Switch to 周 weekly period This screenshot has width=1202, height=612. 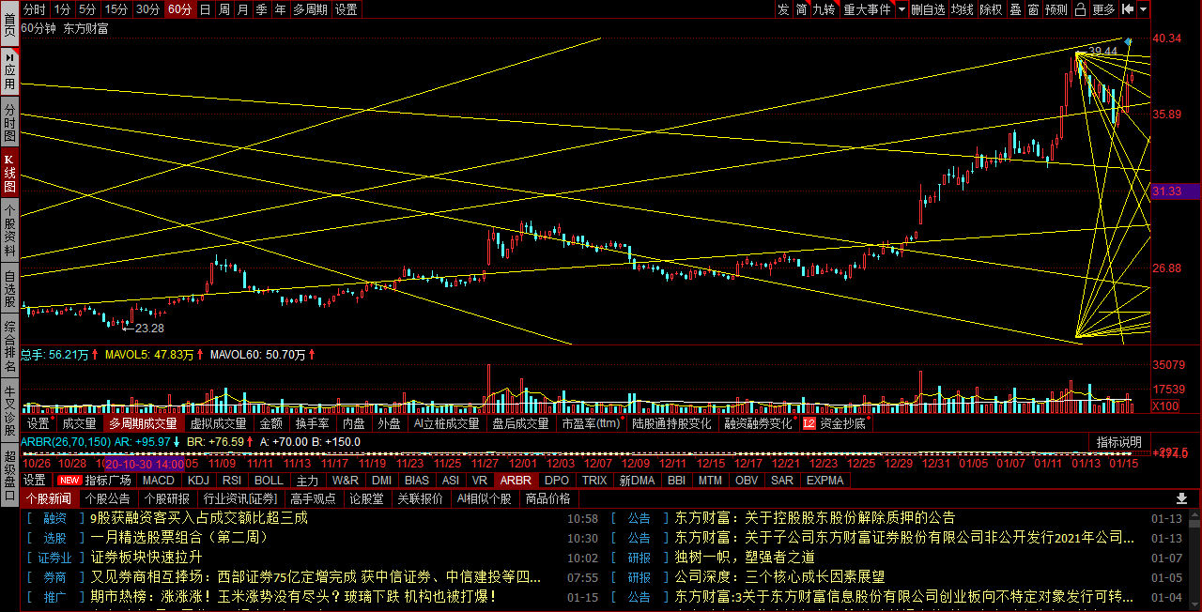(x=223, y=9)
